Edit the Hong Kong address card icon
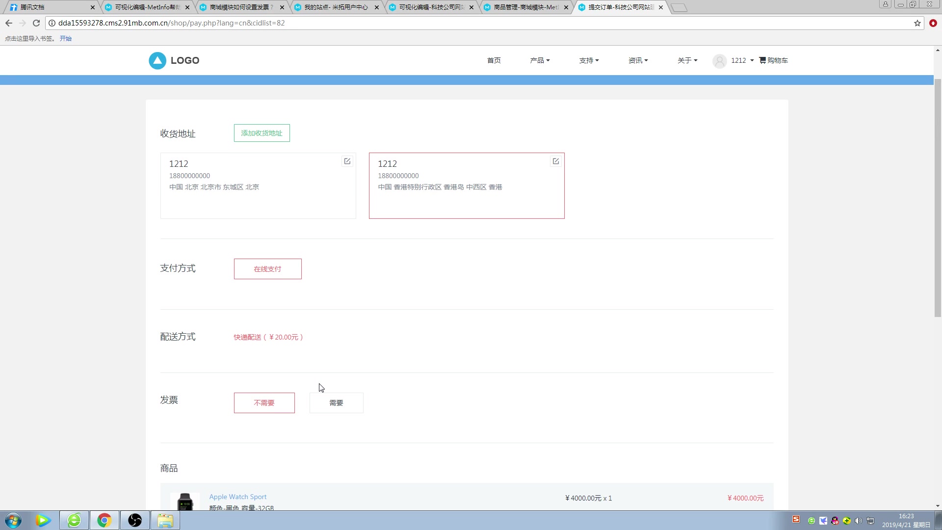This screenshot has height=530, width=942. pyautogui.click(x=555, y=161)
